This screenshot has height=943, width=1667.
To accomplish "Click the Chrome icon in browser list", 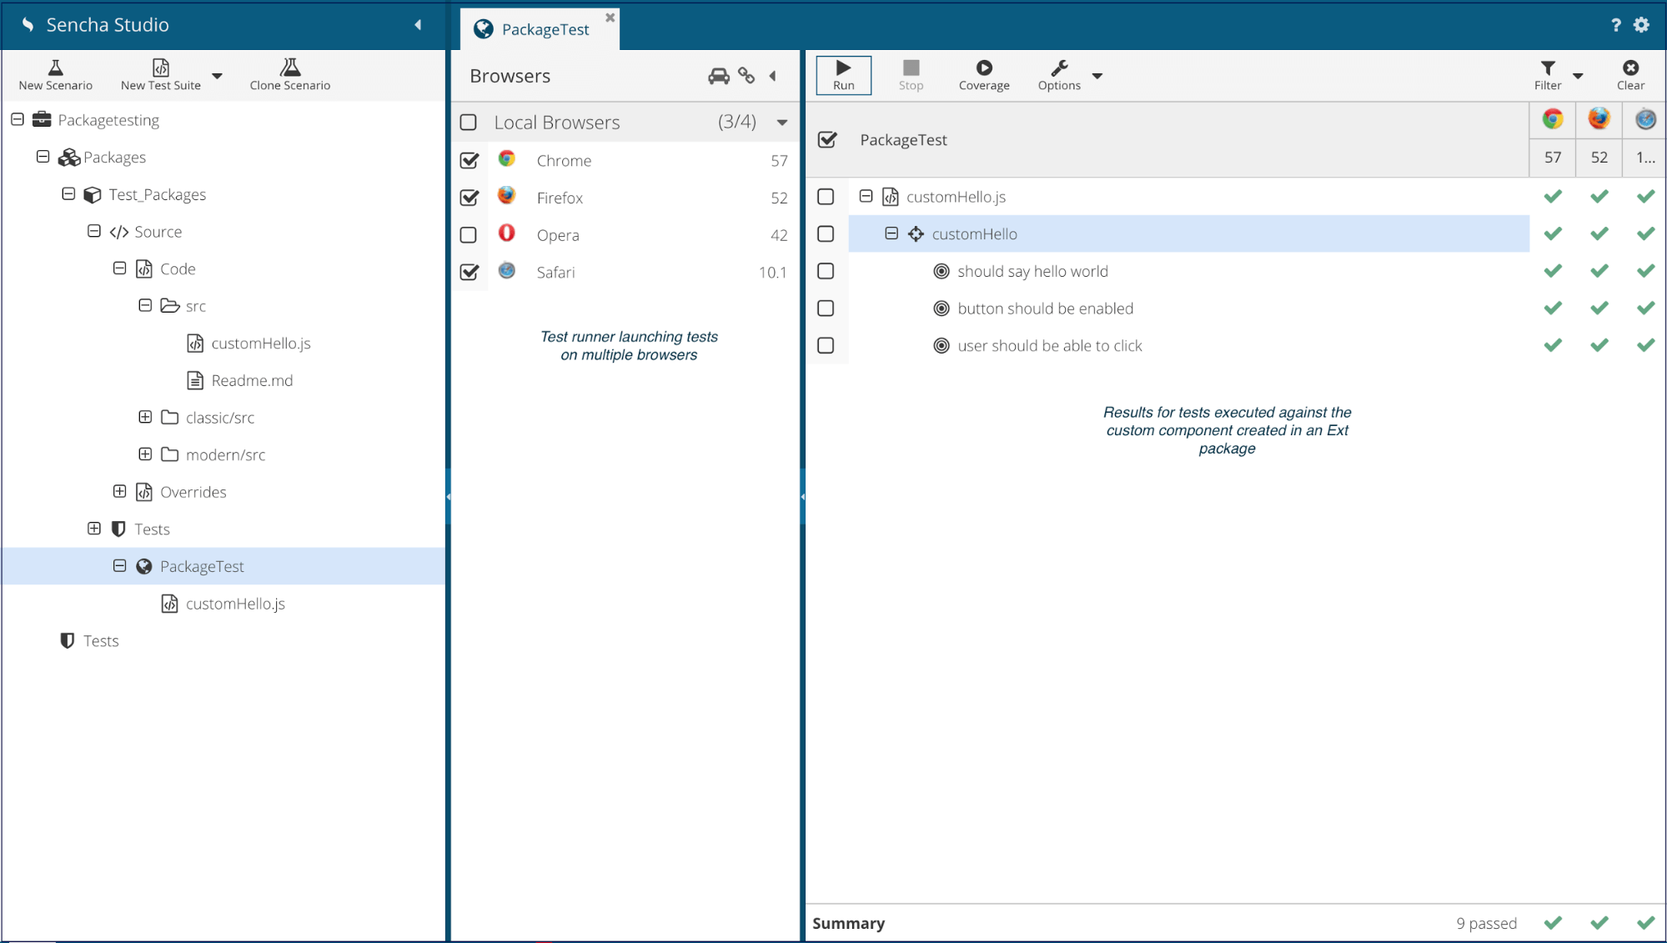I will point(506,158).
